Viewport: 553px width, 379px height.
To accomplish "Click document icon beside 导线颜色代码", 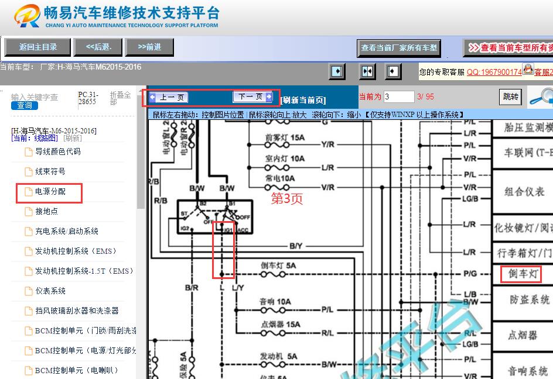I will coord(29,152).
